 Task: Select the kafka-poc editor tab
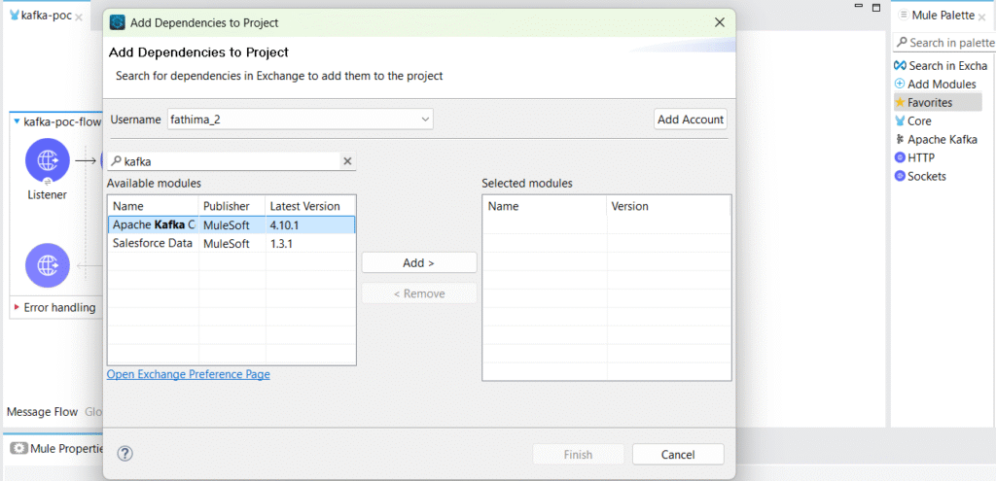coord(46,16)
